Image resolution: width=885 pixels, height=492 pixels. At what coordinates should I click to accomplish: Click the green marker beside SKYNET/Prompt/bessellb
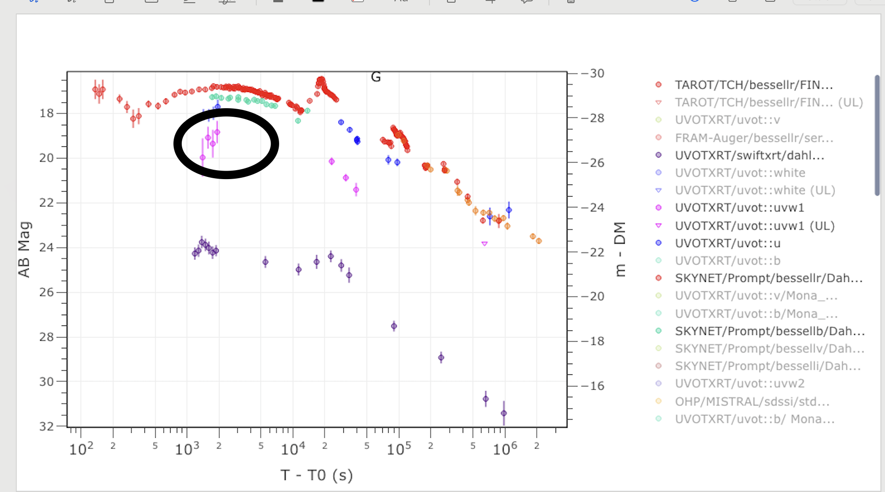coord(658,331)
